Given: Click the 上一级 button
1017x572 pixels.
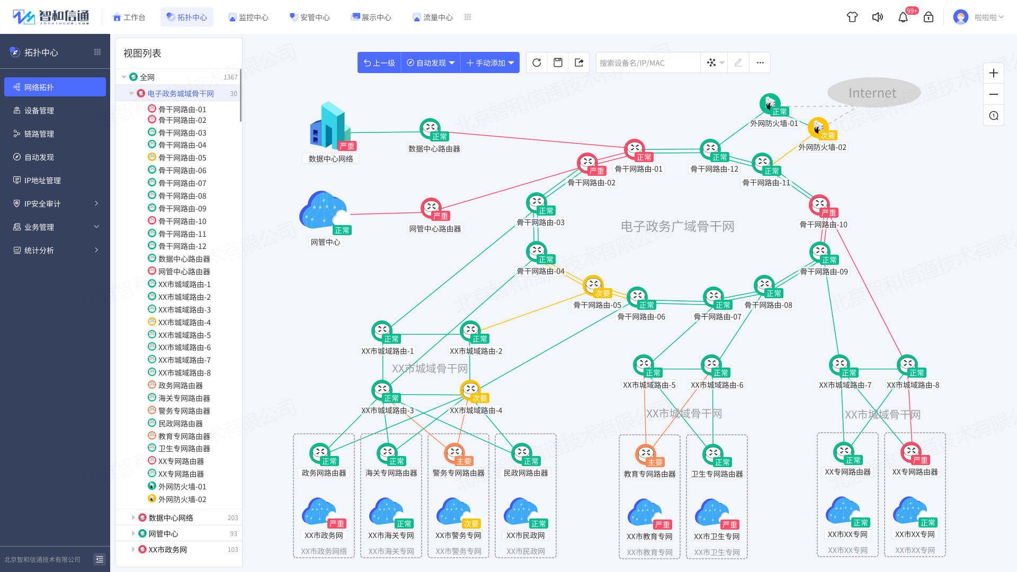Looking at the screenshot, I should [x=379, y=62].
